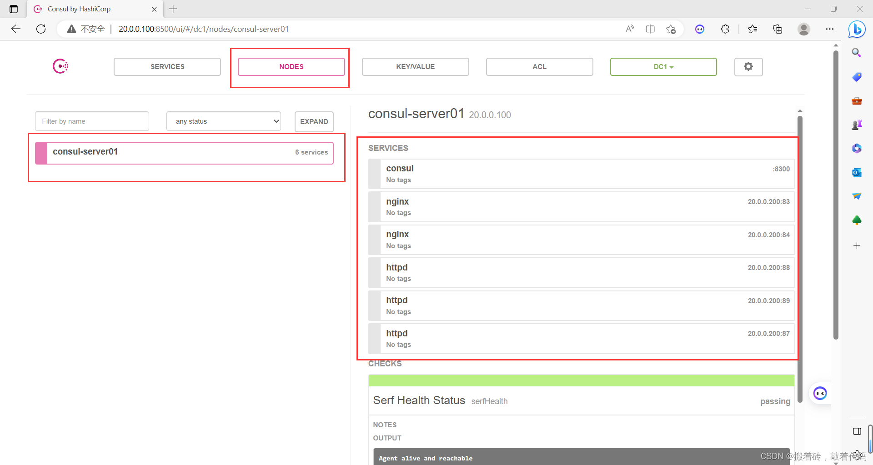
Task: Click the Serf Health Status check
Action: click(419, 400)
